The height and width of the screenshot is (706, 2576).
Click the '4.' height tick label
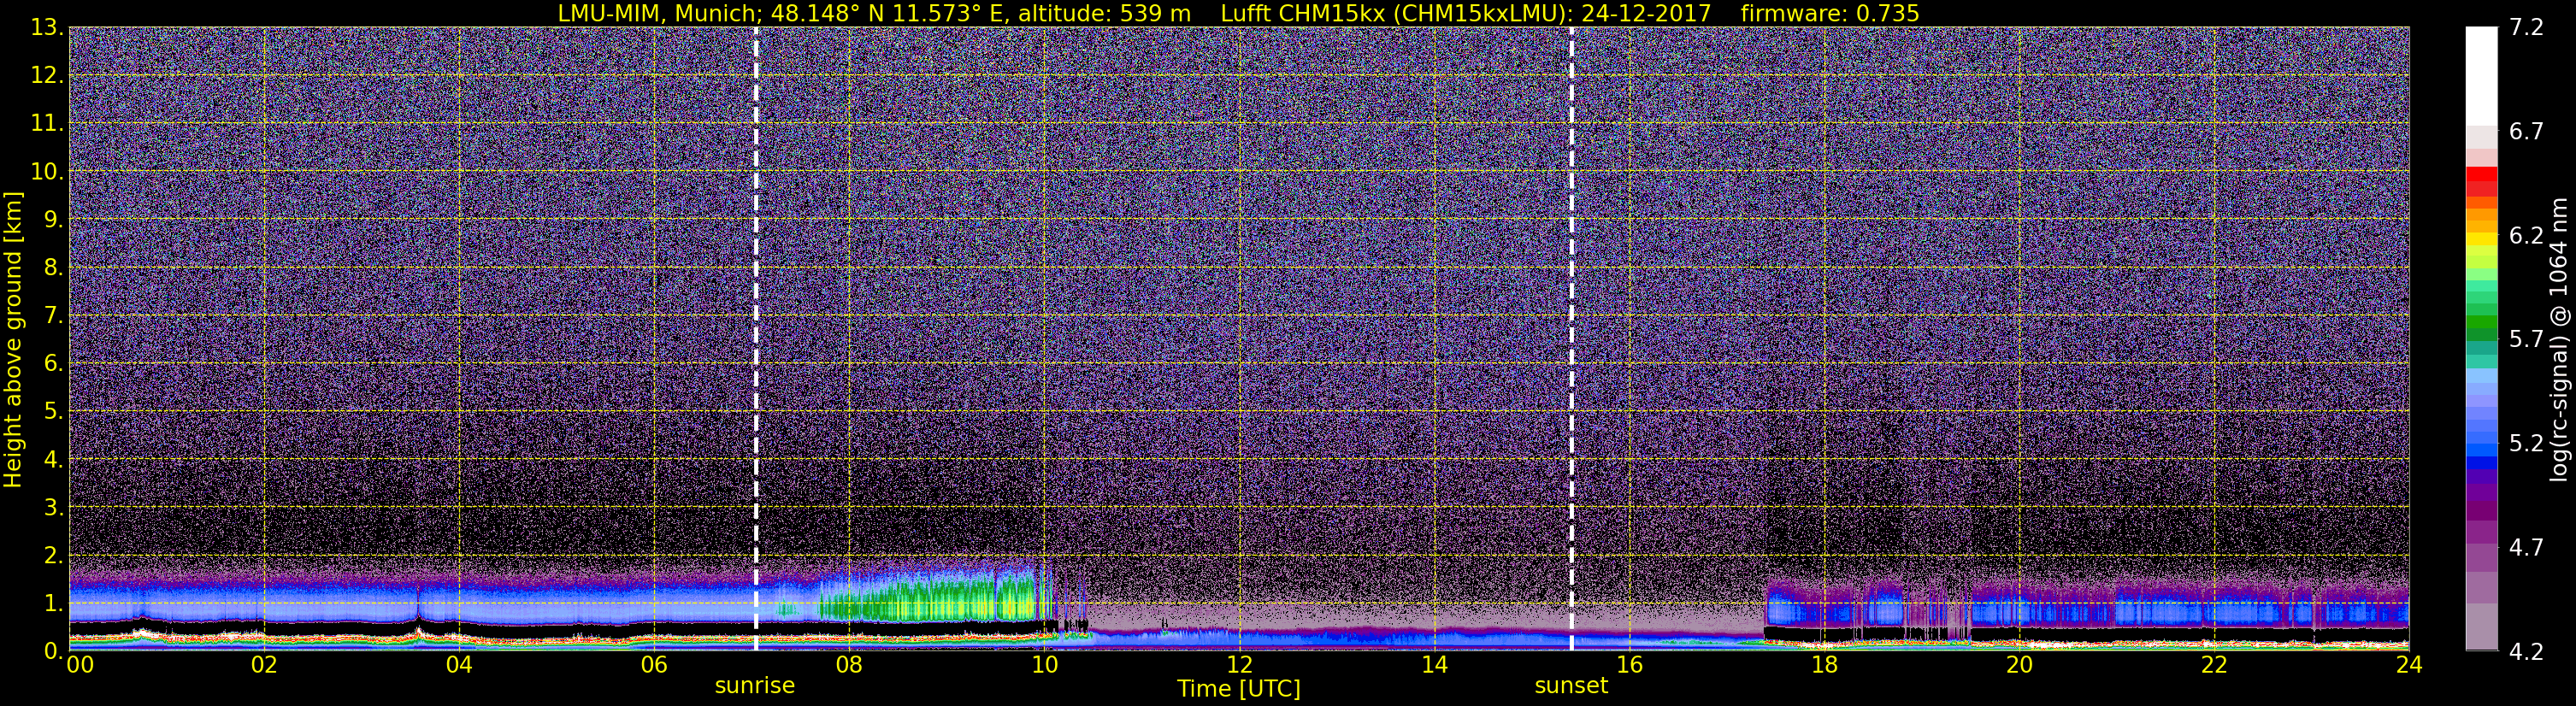[53, 459]
